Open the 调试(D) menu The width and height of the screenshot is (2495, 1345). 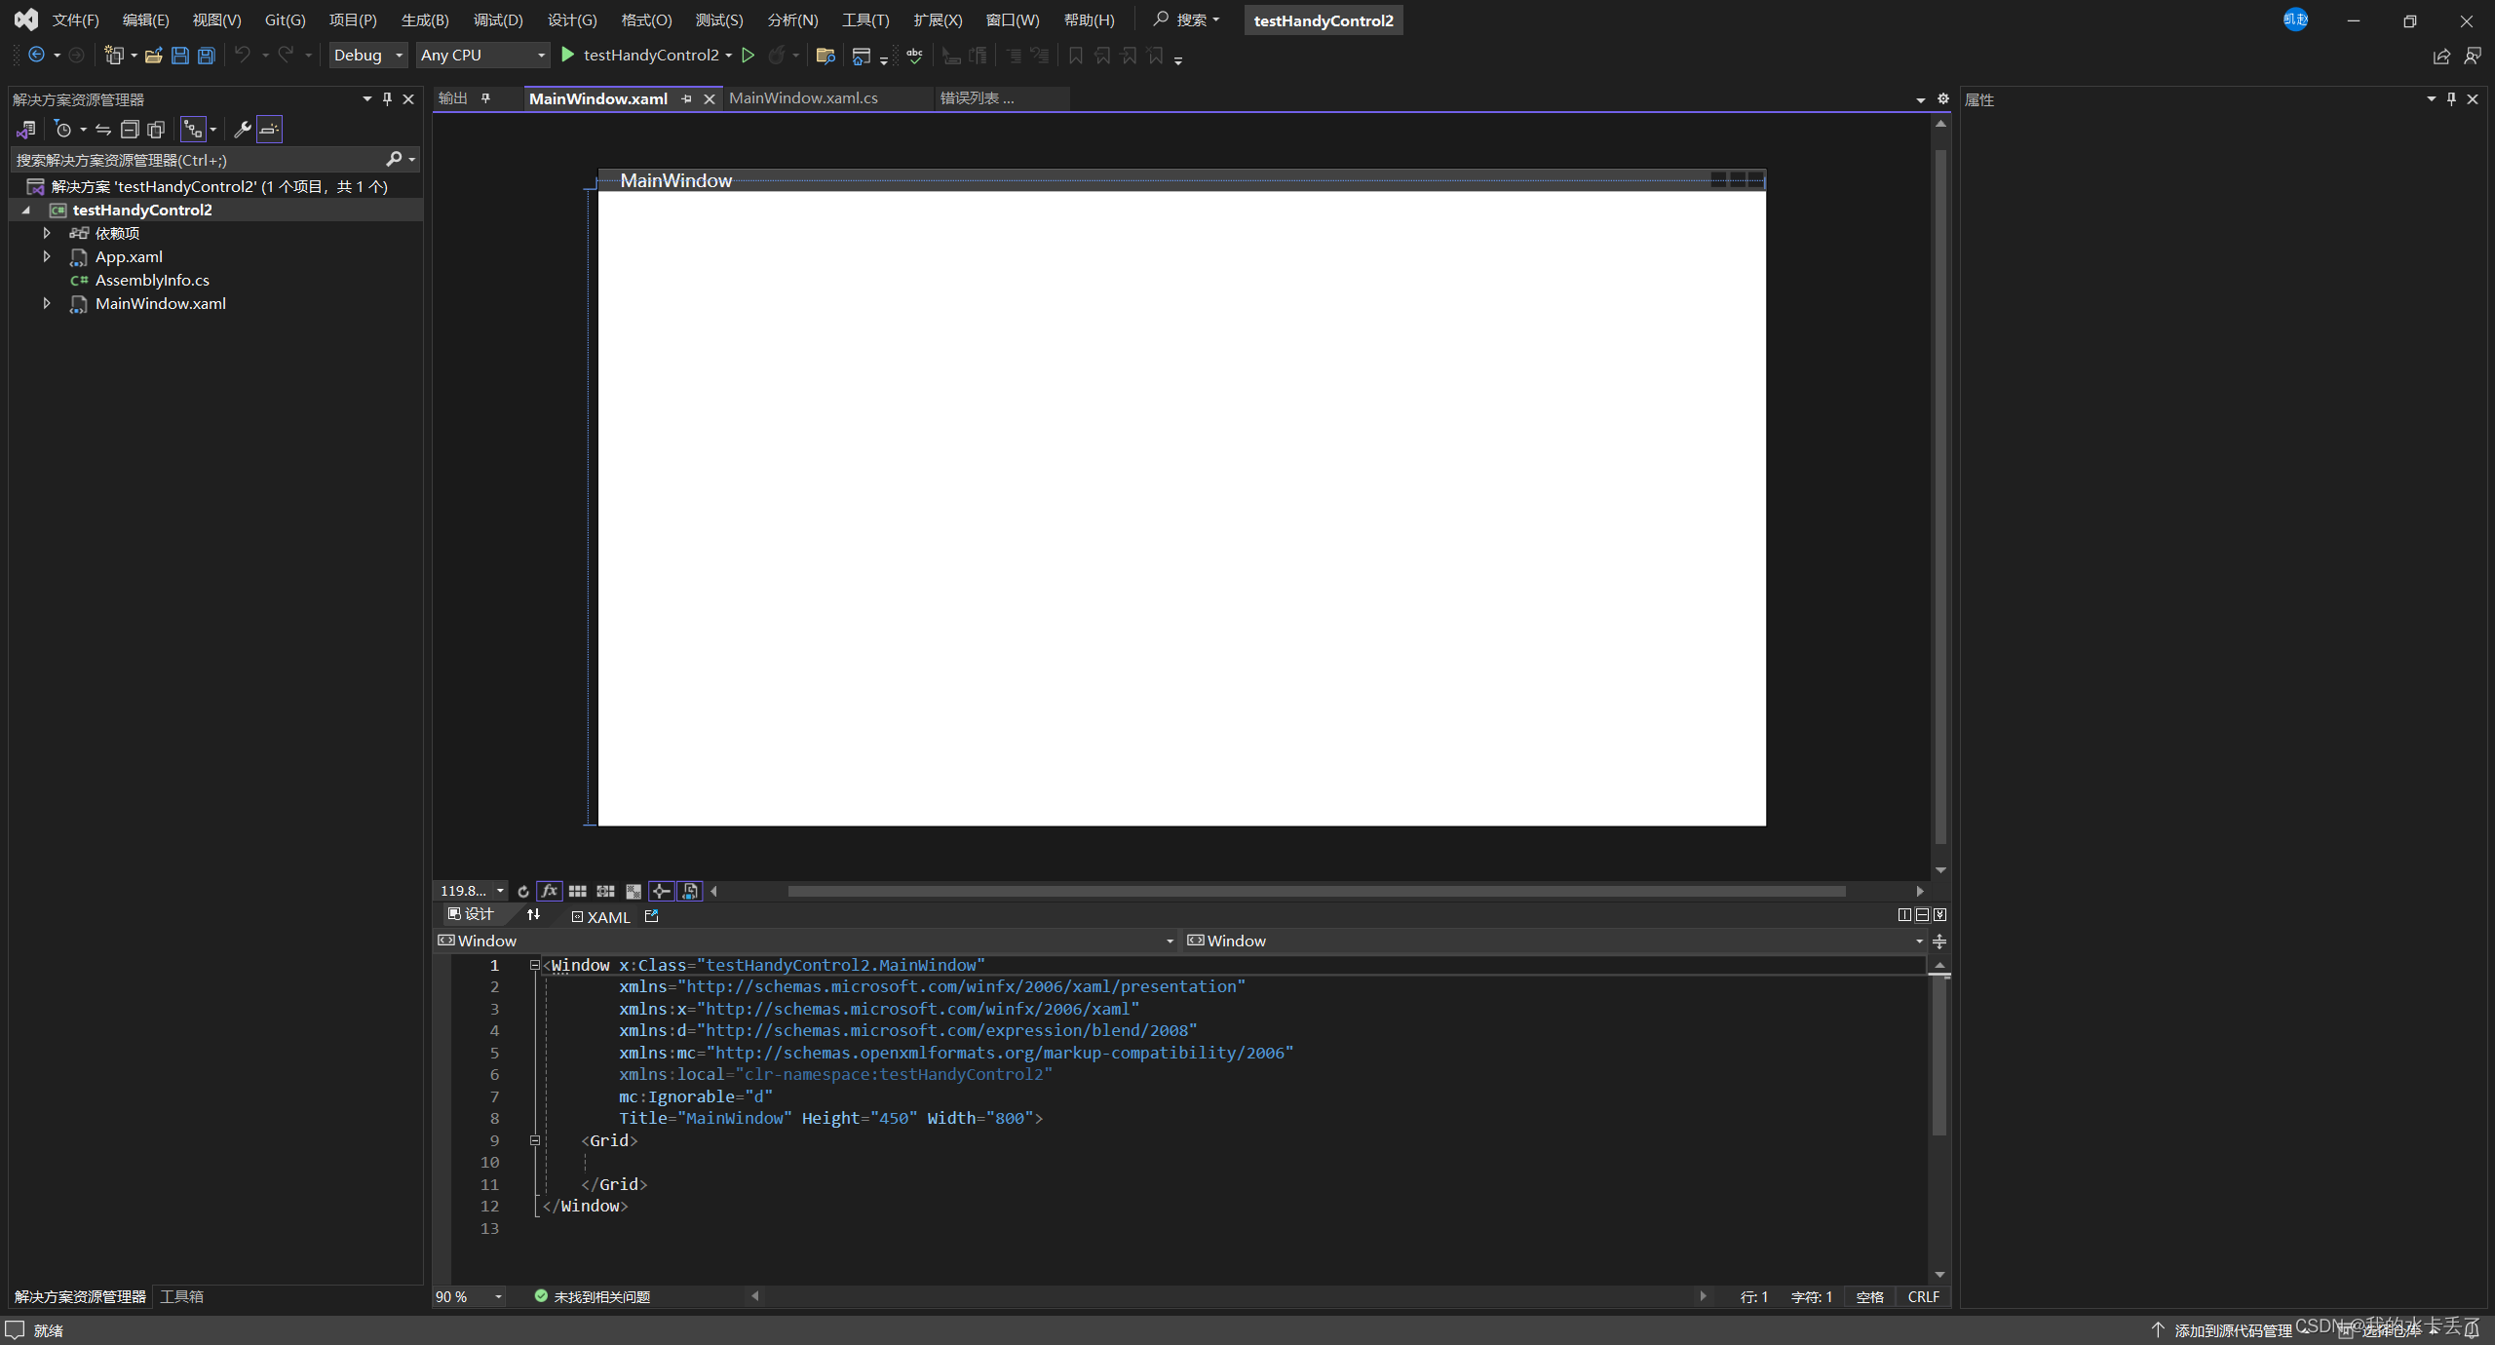(x=498, y=19)
